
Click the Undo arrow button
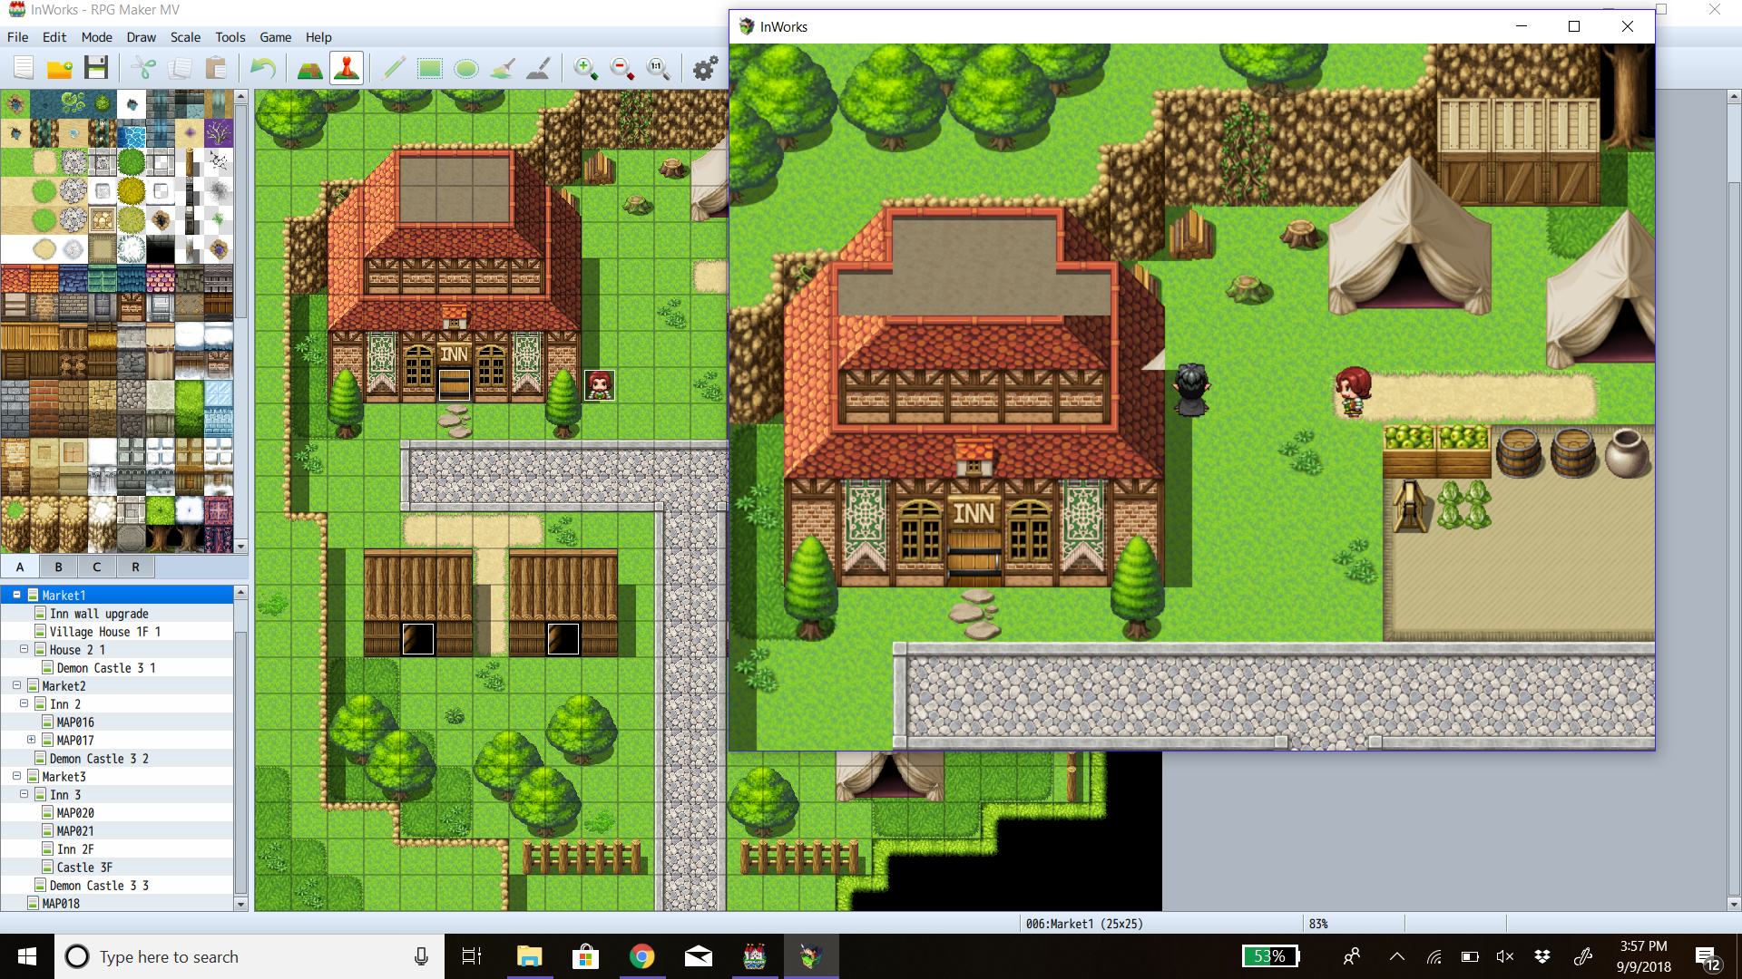(x=263, y=68)
